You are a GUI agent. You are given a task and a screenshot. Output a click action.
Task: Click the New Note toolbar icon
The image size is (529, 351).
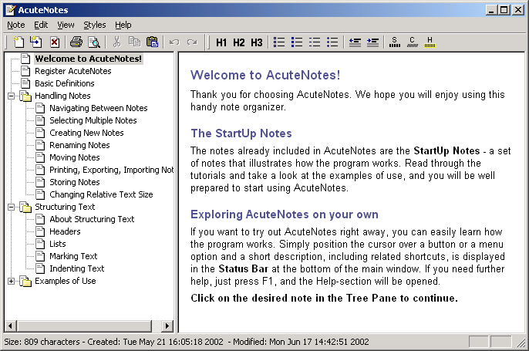point(19,42)
